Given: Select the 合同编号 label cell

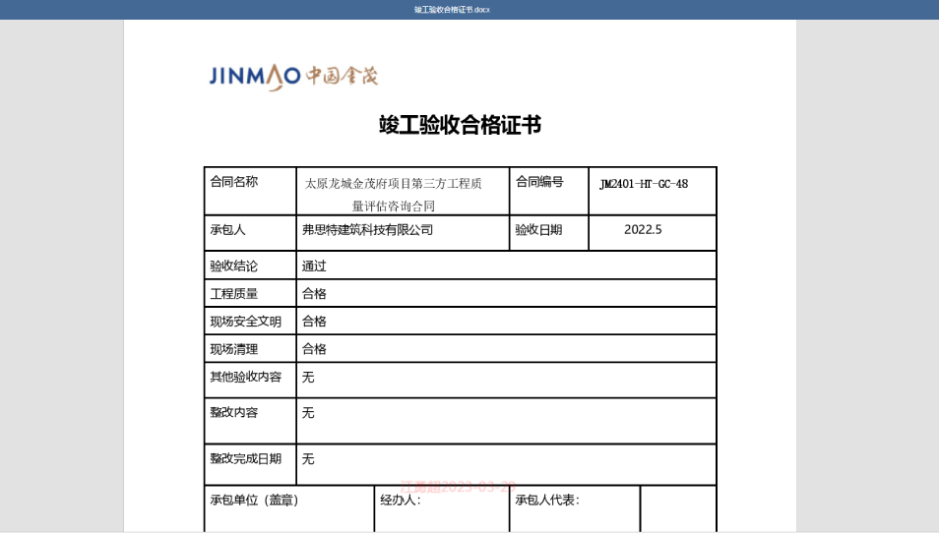Looking at the screenshot, I should click(x=539, y=182).
